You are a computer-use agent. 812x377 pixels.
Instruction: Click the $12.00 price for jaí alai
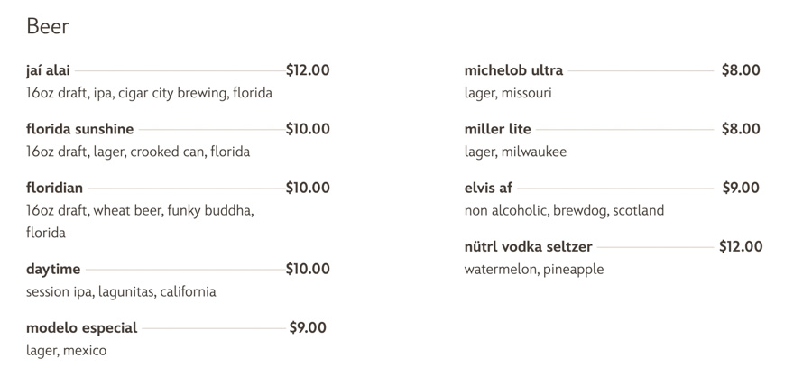[308, 70]
